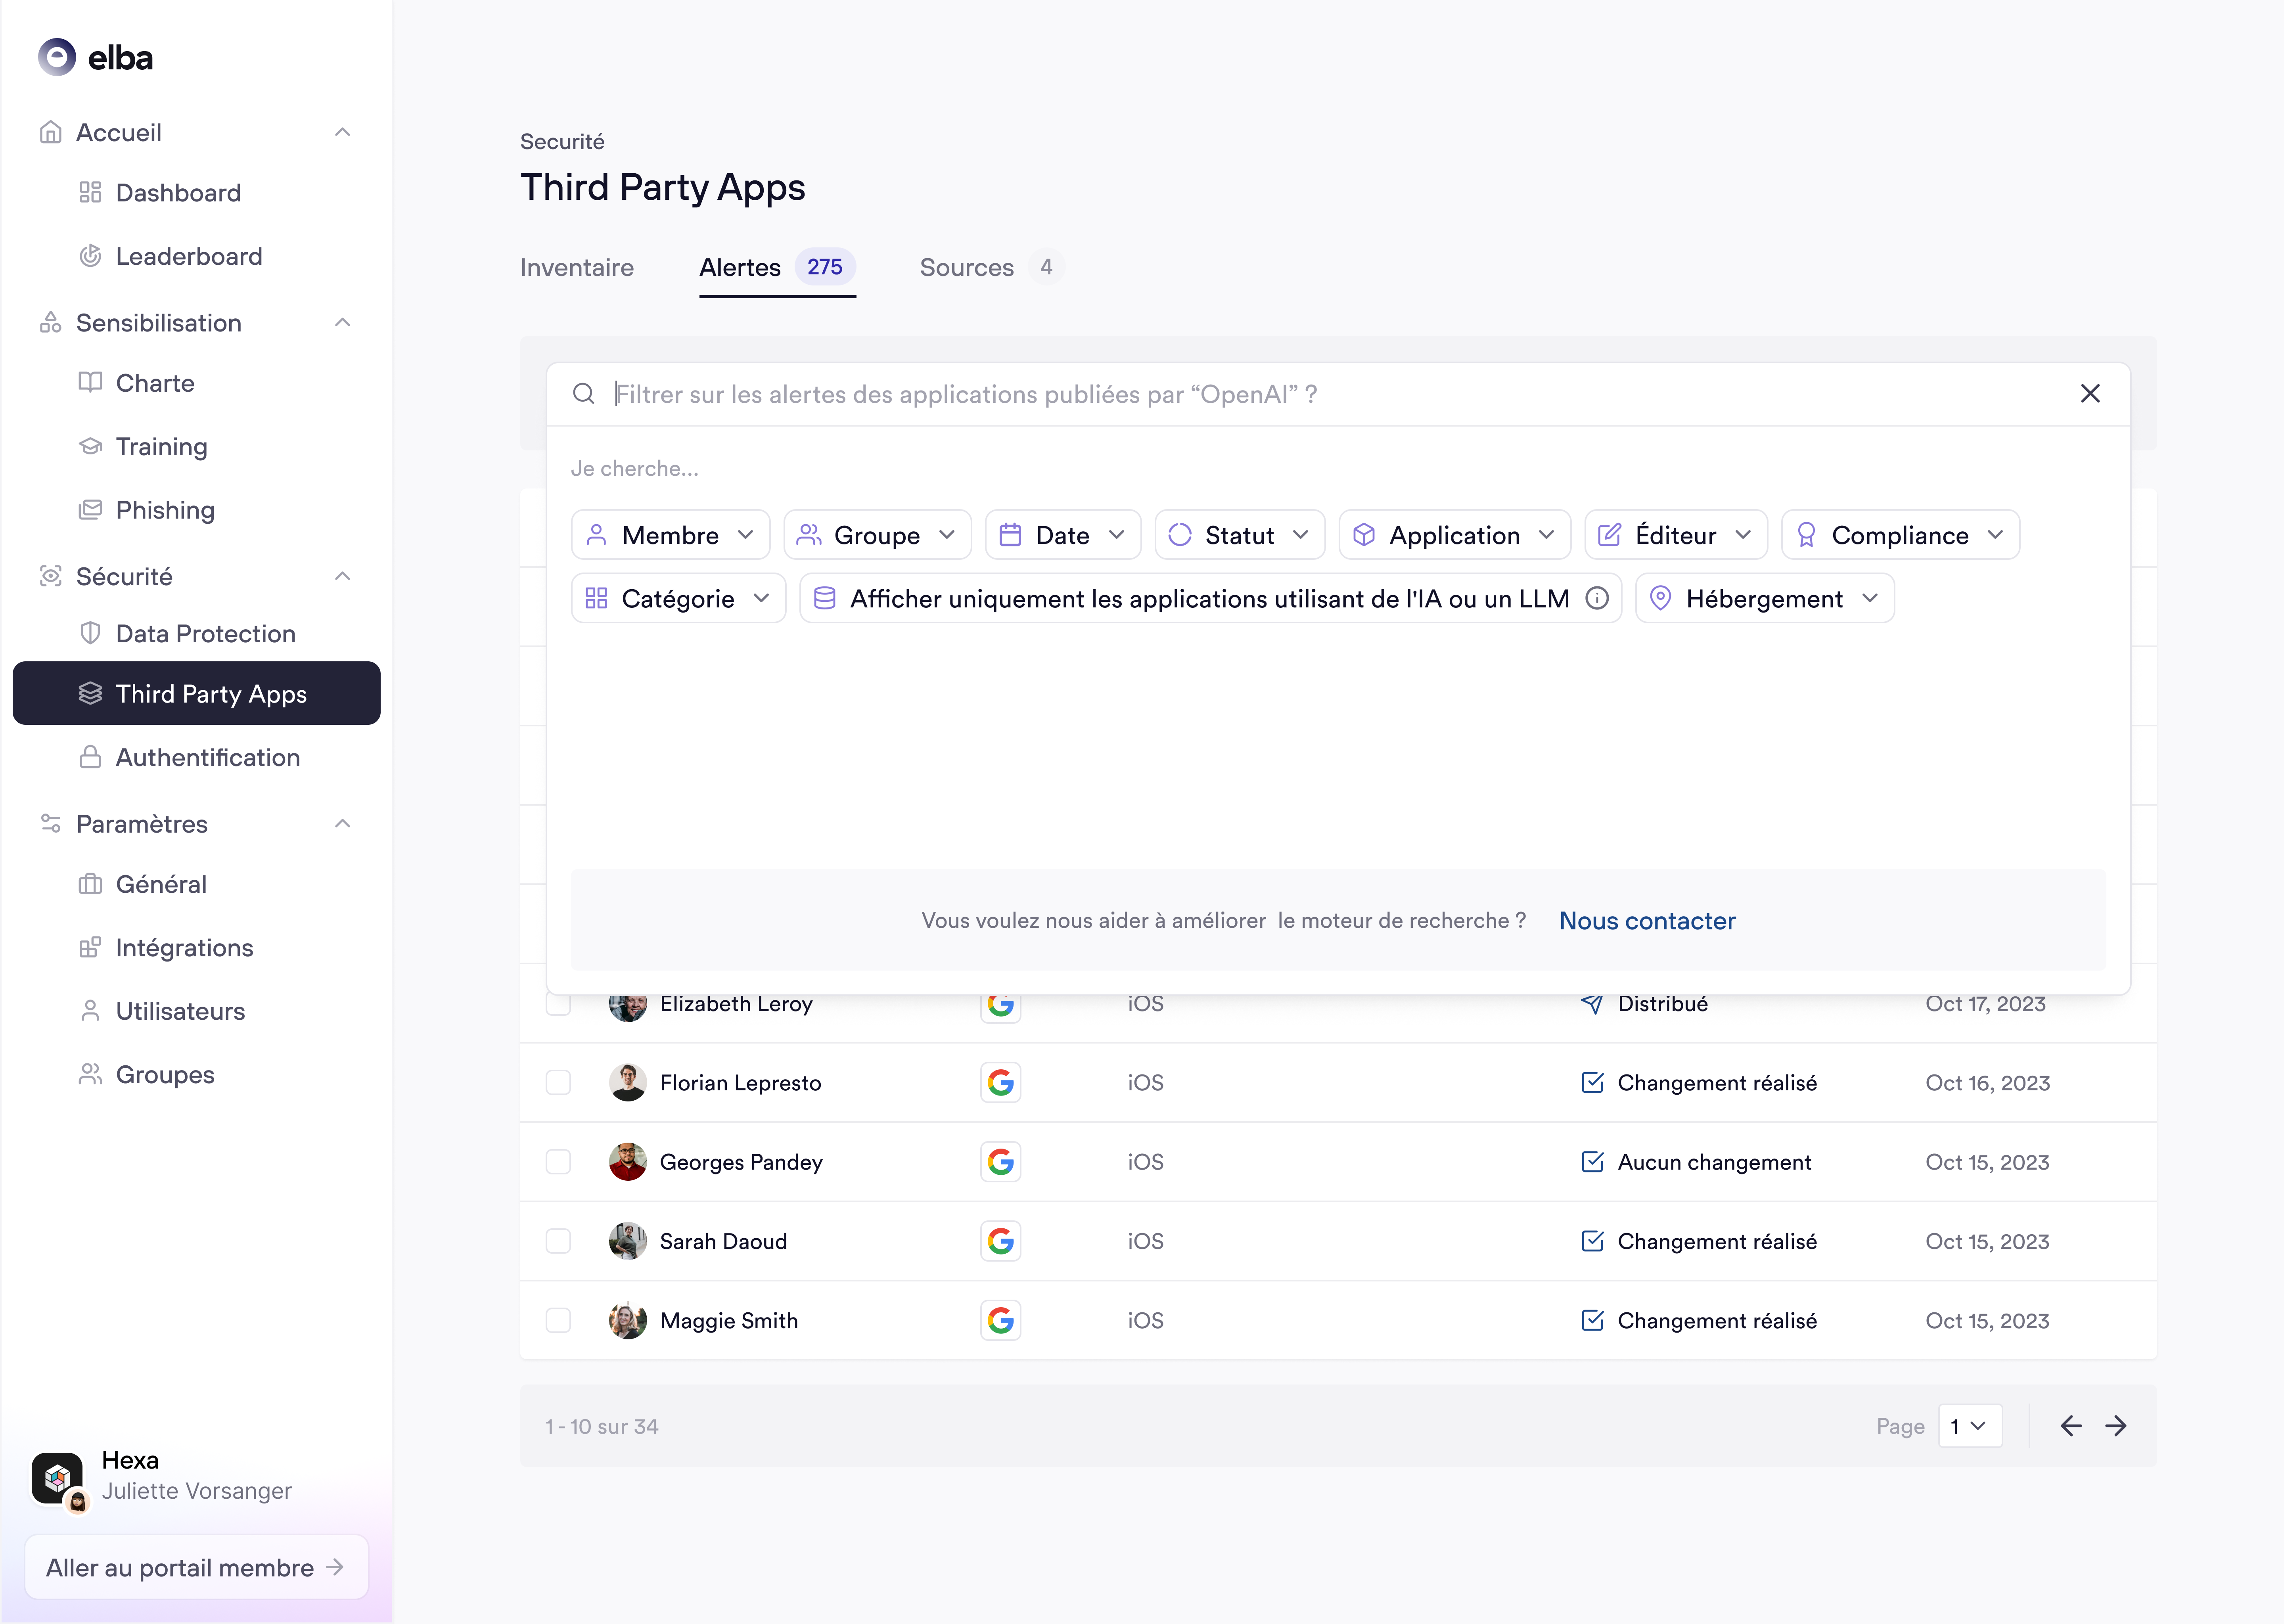
Task: Click the search magnifier icon
Action: 584,394
